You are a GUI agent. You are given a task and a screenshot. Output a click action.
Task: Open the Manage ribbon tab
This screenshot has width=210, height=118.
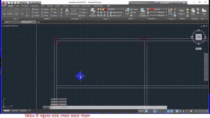click(50, 6)
